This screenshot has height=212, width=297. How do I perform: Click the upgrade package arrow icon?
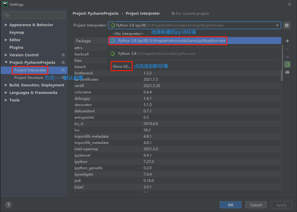(x=287, y=57)
